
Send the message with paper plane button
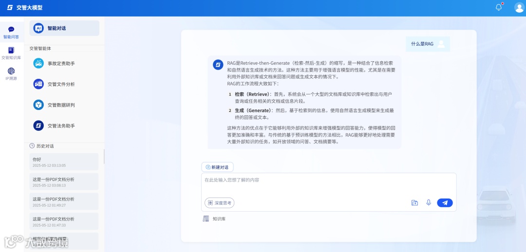[445, 203]
